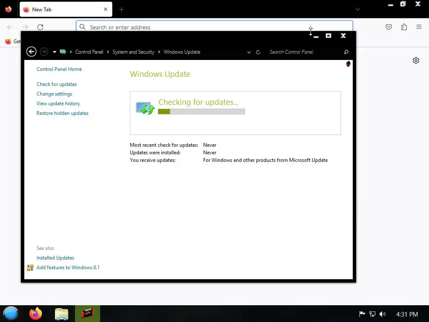
Task: Open Control Panel Home link
Action: [59, 69]
